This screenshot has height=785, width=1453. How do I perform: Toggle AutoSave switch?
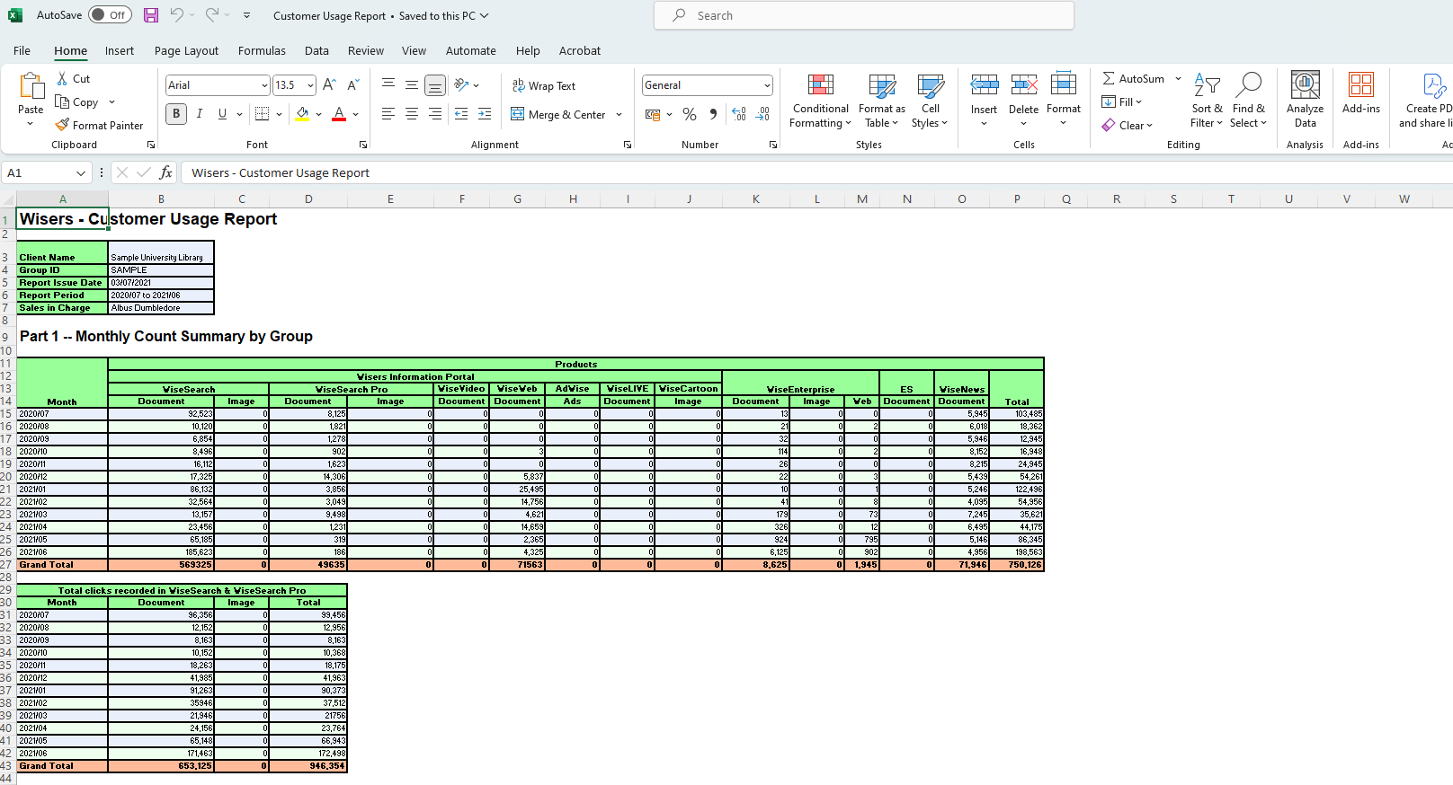tap(110, 15)
